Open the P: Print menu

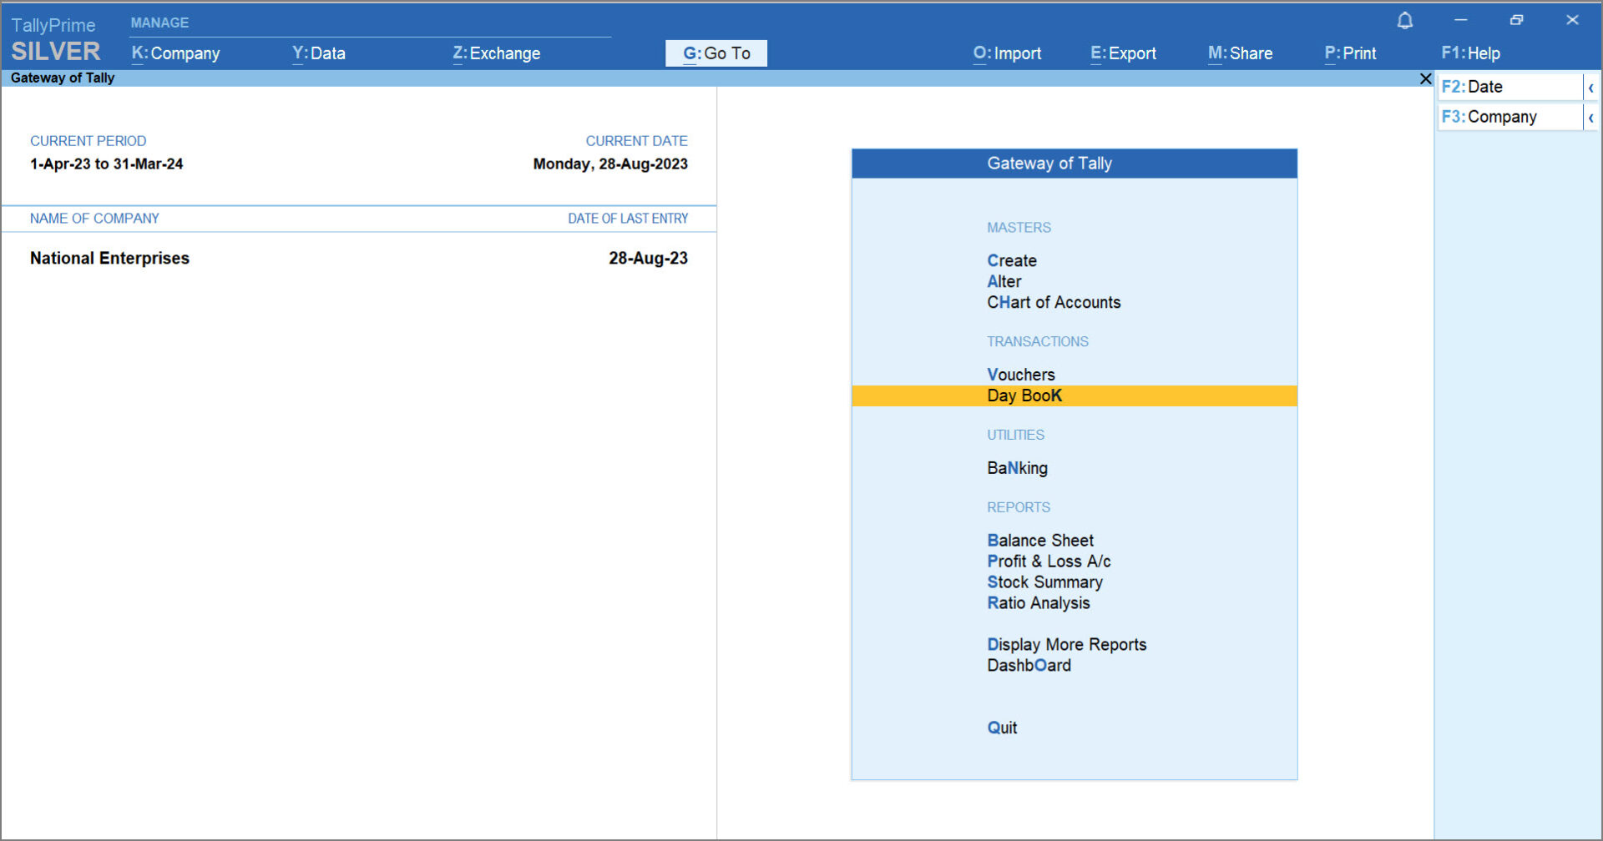click(1350, 53)
